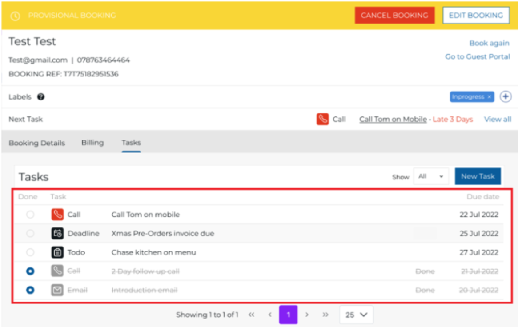This screenshot has height=327, width=518.
Task: Click the red Call icon in Next Task
Action: (x=322, y=119)
